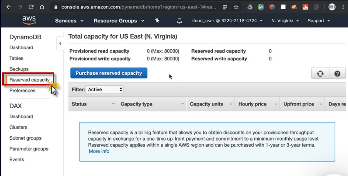The height and width of the screenshot is (176, 348).
Task: Open the notifications bell icon
Action: (179, 21)
